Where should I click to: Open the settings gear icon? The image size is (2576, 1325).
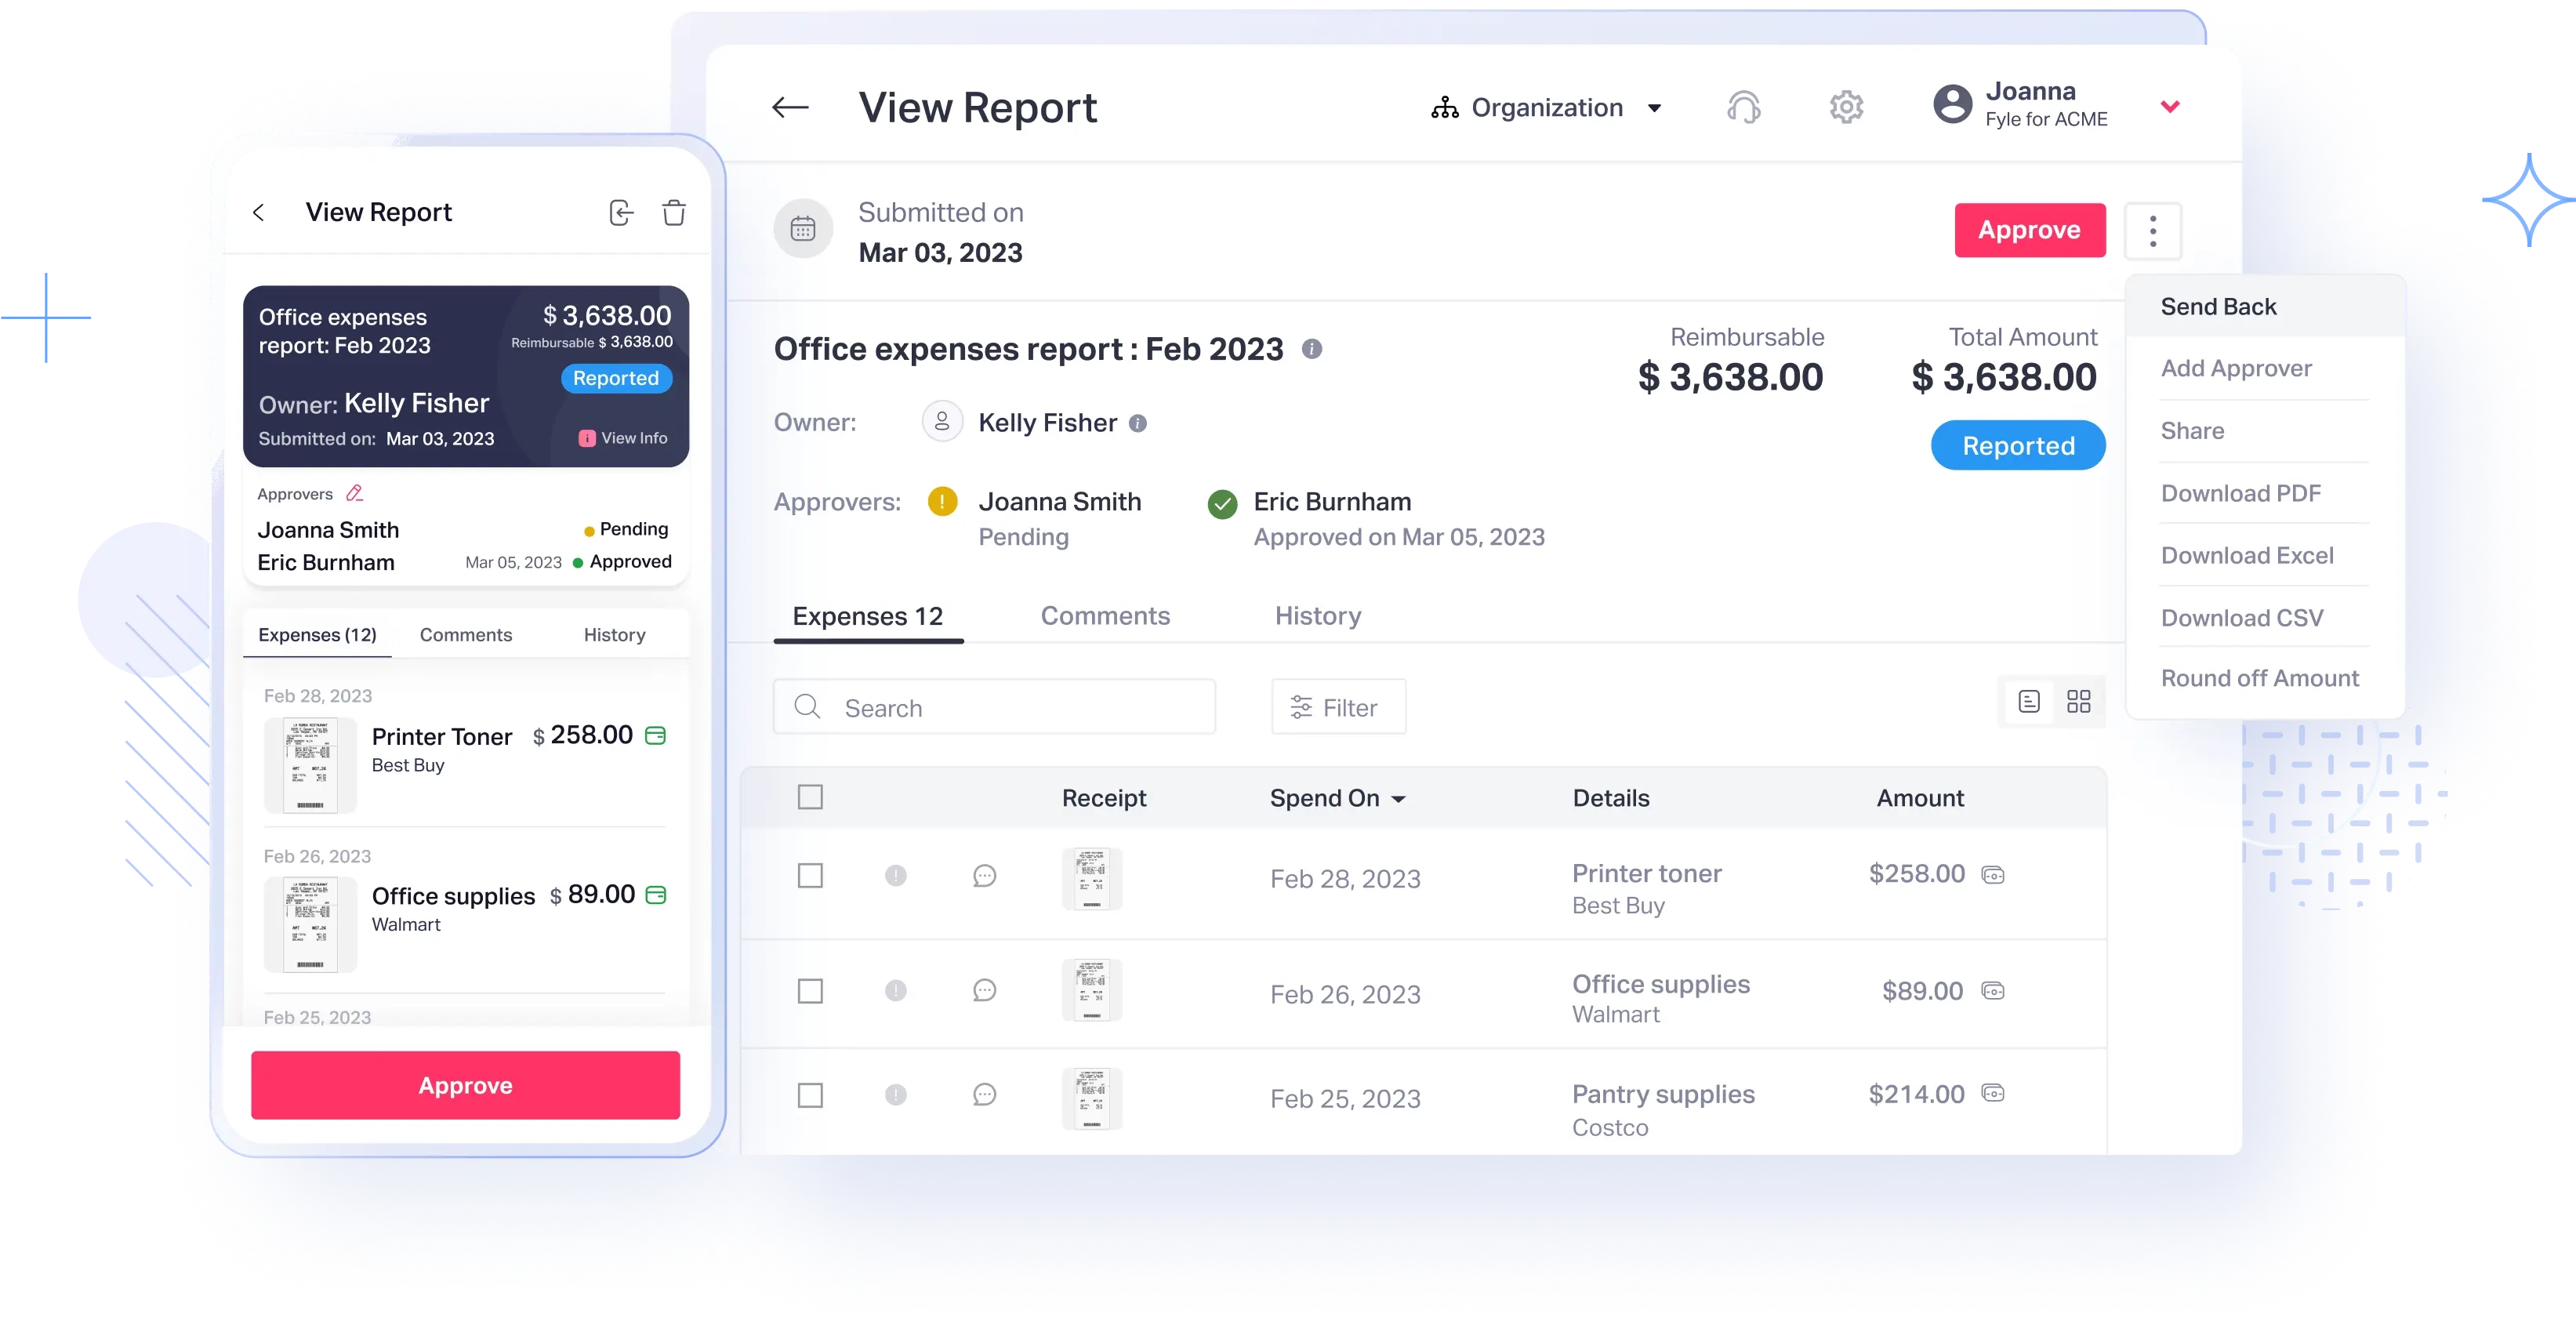click(1846, 107)
